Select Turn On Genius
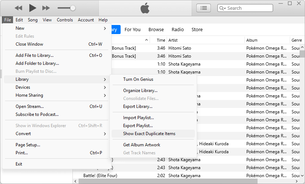The width and height of the screenshot is (305, 184). (153, 79)
